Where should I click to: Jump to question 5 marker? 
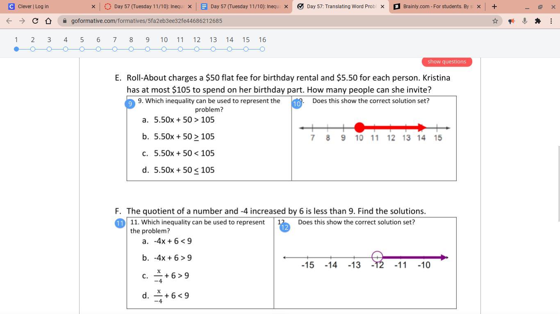pos(82,49)
